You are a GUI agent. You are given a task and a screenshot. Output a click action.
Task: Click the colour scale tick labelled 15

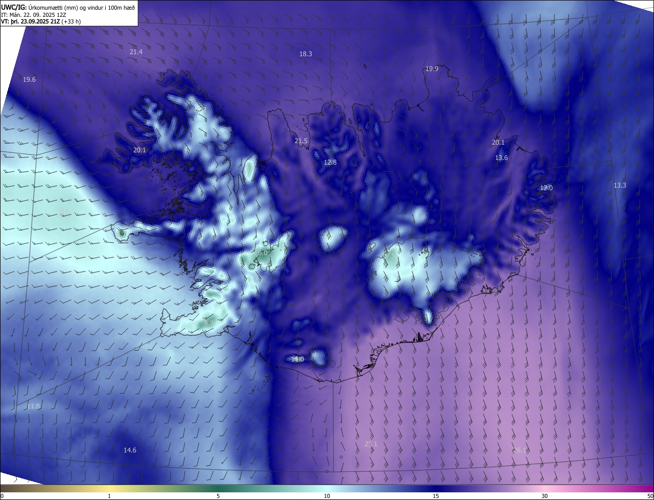click(436, 496)
